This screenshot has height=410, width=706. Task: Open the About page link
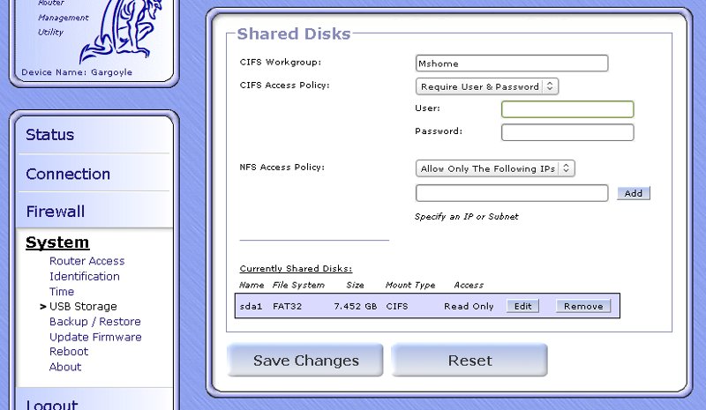click(x=65, y=367)
